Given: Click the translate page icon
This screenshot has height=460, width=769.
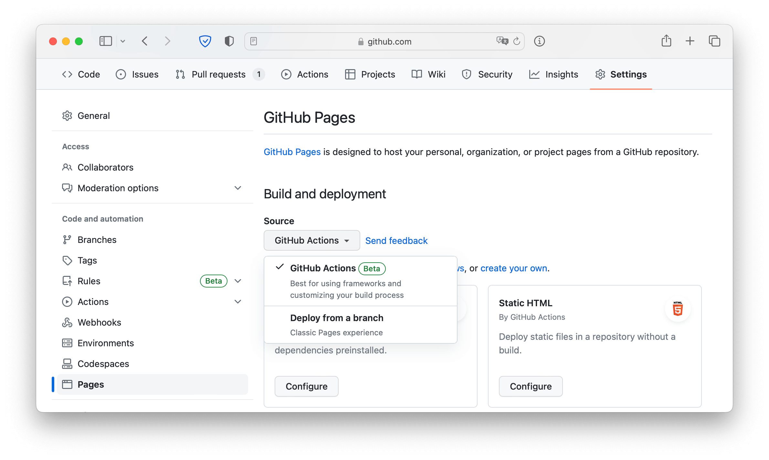Looking at the screenshot, I should coord(502,41).
